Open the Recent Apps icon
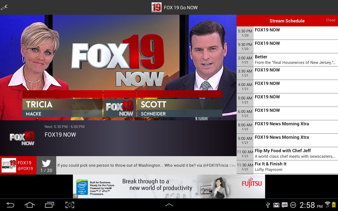 (50, 205)
